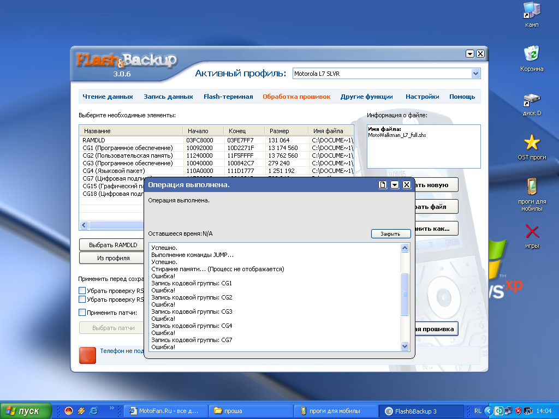Switch to the проша folder taskbar button

[x=250, y=411]
